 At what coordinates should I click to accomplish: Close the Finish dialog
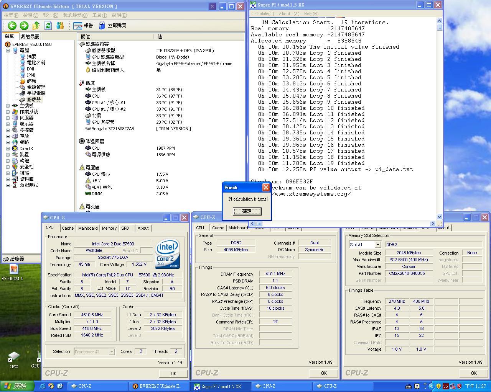pos(266,187)
